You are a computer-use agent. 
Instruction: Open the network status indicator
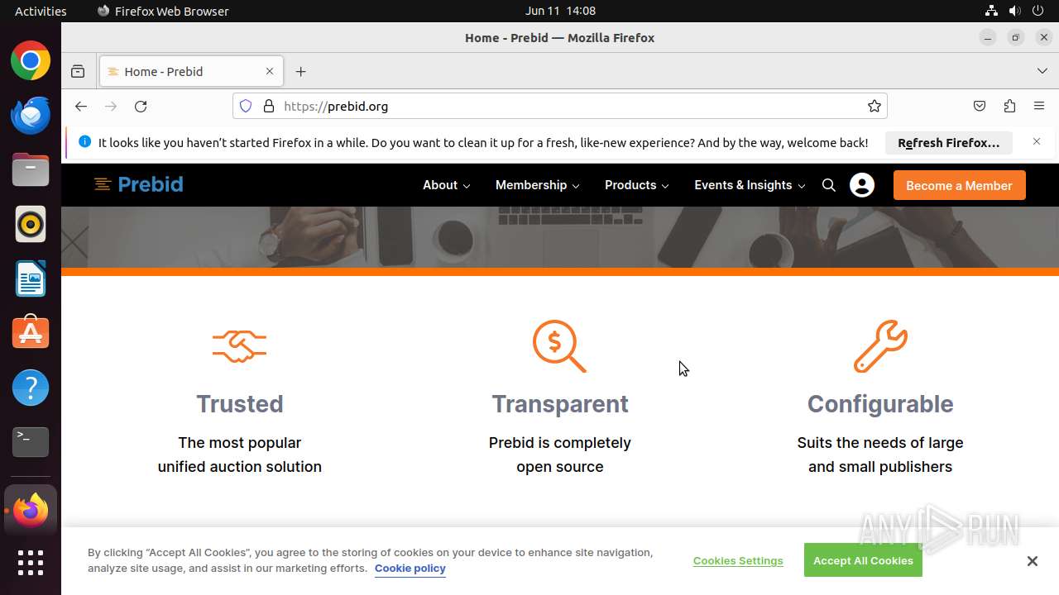[x=991, y=11]
